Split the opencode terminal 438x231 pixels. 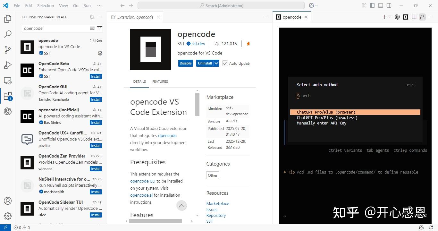pos(414,17)
